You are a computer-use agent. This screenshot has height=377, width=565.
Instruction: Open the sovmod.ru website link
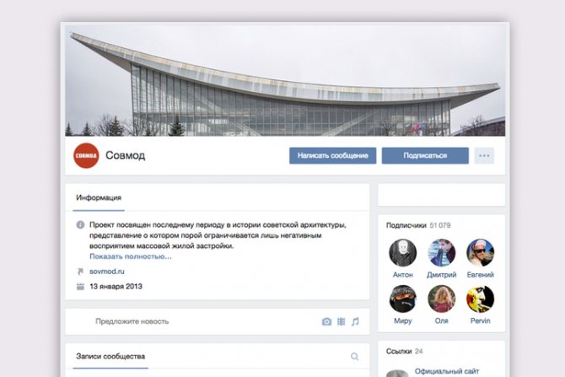tap(106, 272)
